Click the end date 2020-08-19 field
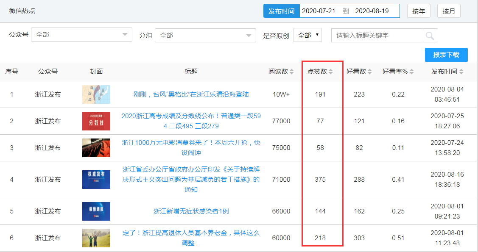This screenshot has width=478, height=252. pos(372,11)
